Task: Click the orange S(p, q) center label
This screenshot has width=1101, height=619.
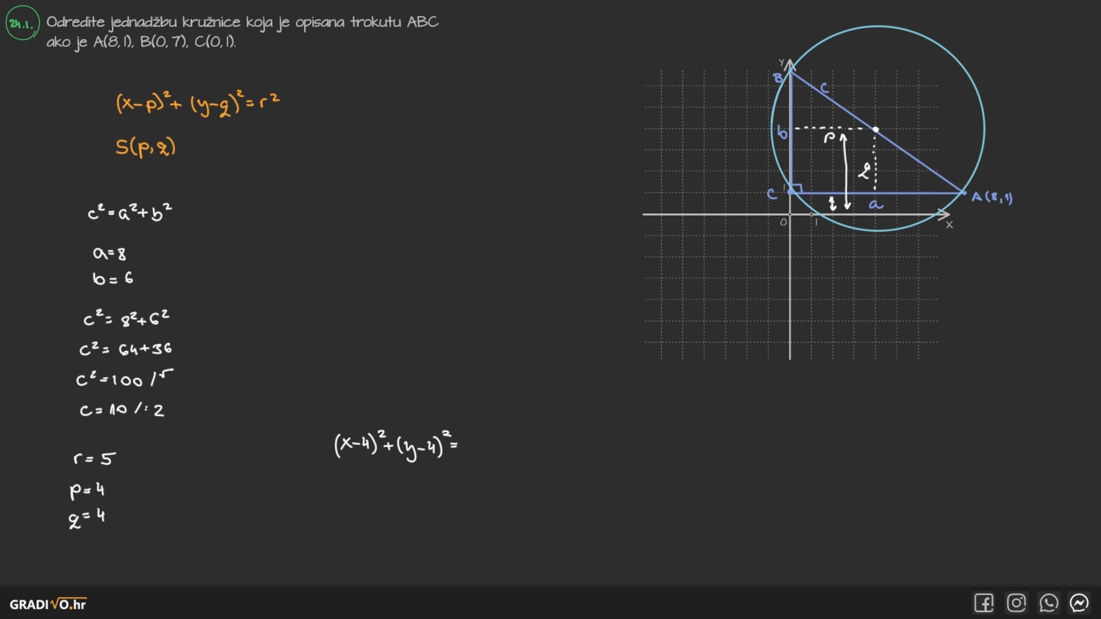Action: [x=146, y=147]
